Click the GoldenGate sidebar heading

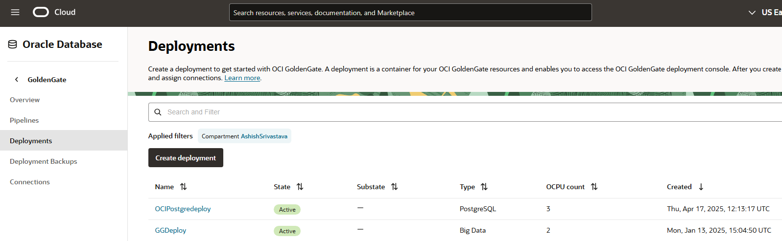click(47, 79)
